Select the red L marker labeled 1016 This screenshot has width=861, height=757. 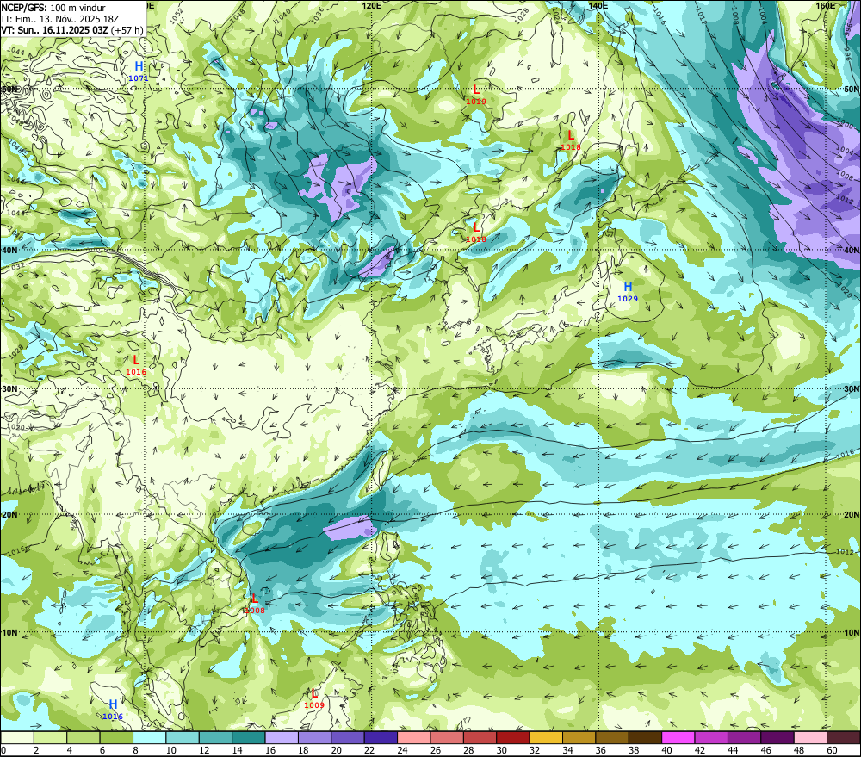tap(136, 360)
